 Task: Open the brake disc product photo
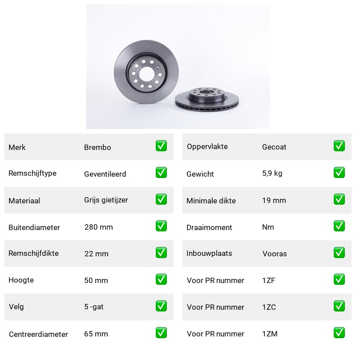pyautogui.click(x=178, y=67)
